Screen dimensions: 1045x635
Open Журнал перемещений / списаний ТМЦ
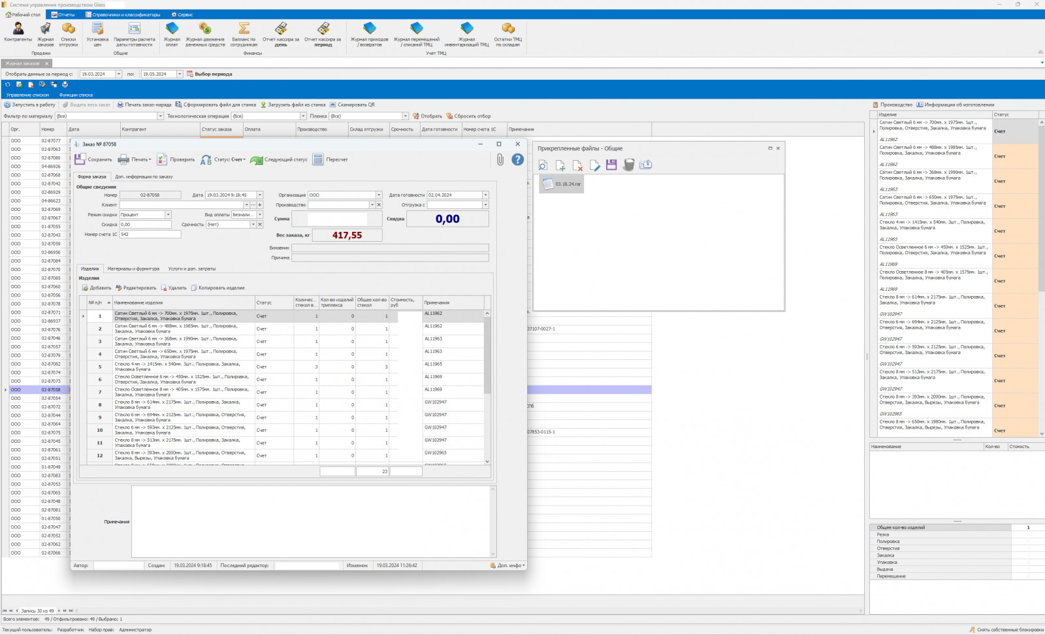(417, 34)
